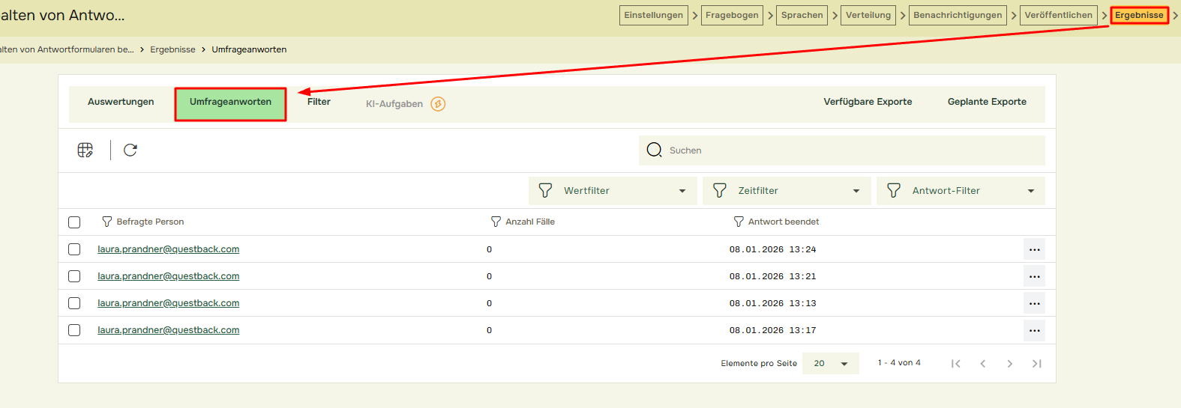Go to the Veröffentlichen step

click(1058, 15)
